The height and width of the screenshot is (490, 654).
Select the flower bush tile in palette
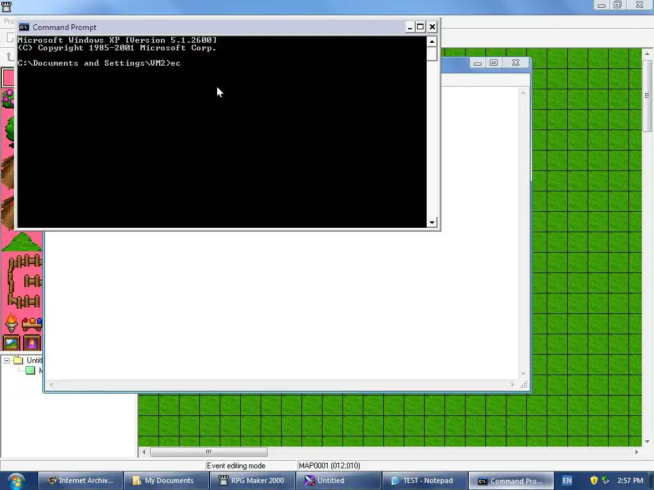tap(8, 99)
